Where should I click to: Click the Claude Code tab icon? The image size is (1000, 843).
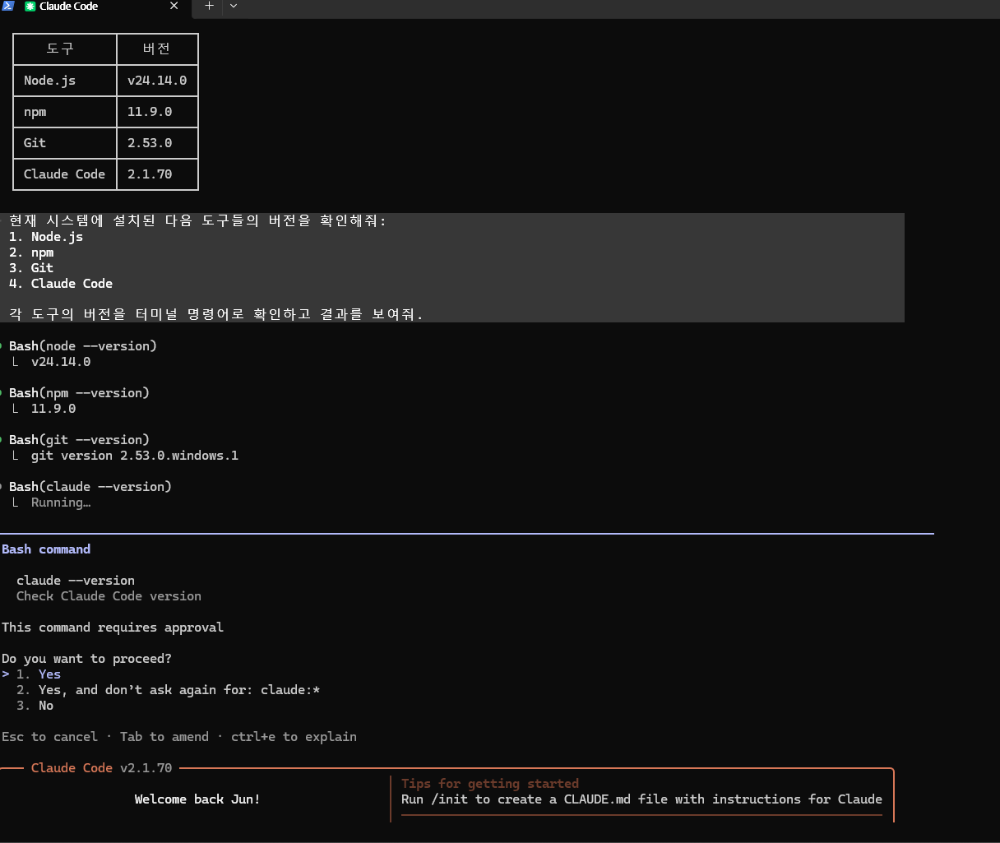(x=30, y=6)
